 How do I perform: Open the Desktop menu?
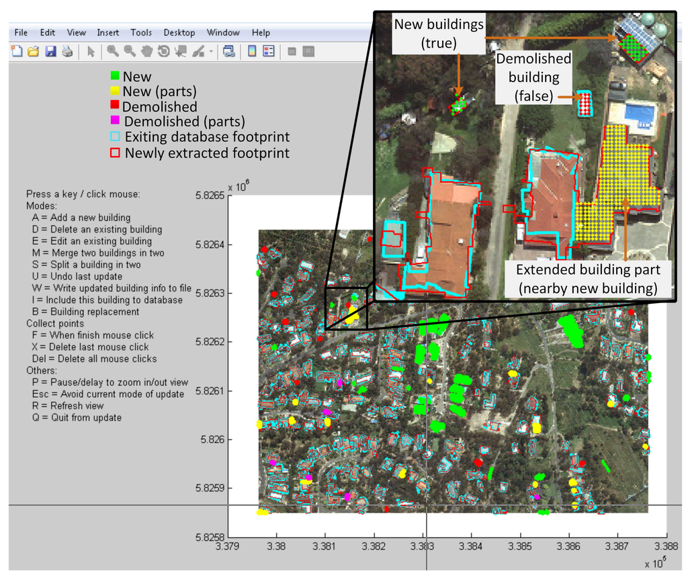click(179, 32)
